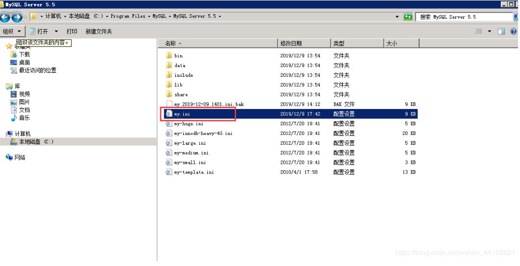Select the my-huge.ini file icon
This screenshot has width=520, height=266.
(169, 123)
